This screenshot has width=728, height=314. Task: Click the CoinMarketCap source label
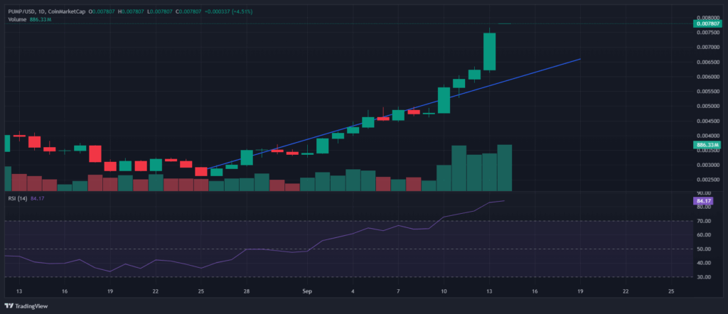66,11
